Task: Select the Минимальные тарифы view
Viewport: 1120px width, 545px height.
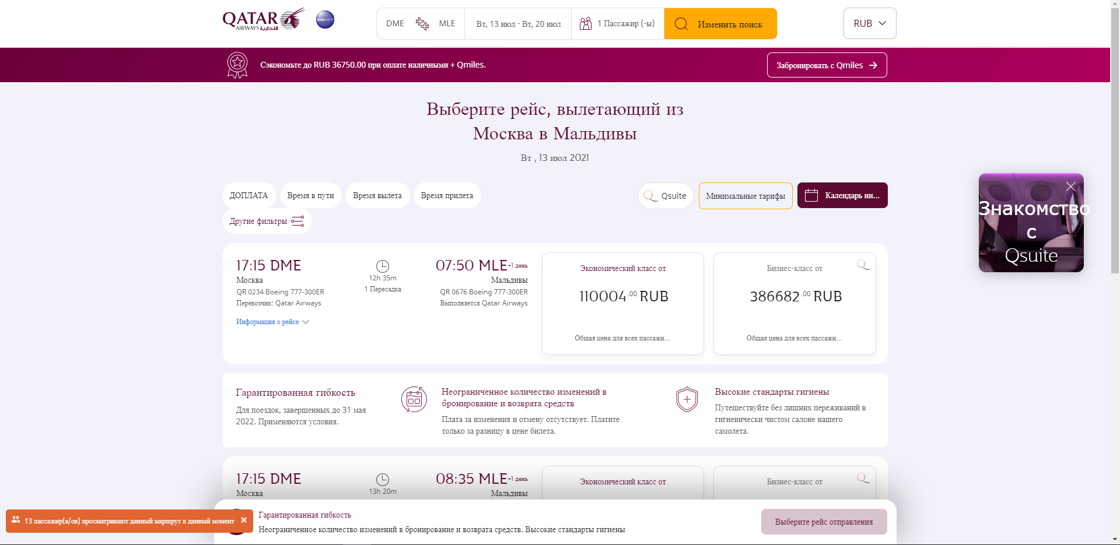Action: coord(745,196)
